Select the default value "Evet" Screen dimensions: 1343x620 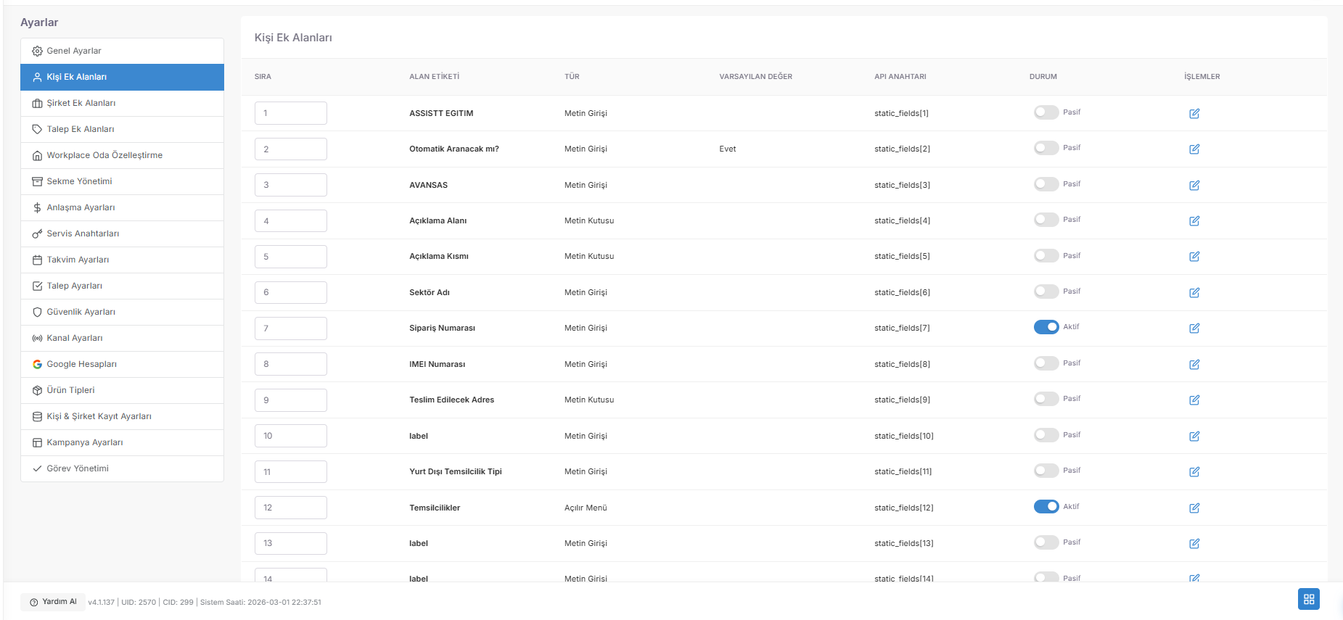pos(728,149)
